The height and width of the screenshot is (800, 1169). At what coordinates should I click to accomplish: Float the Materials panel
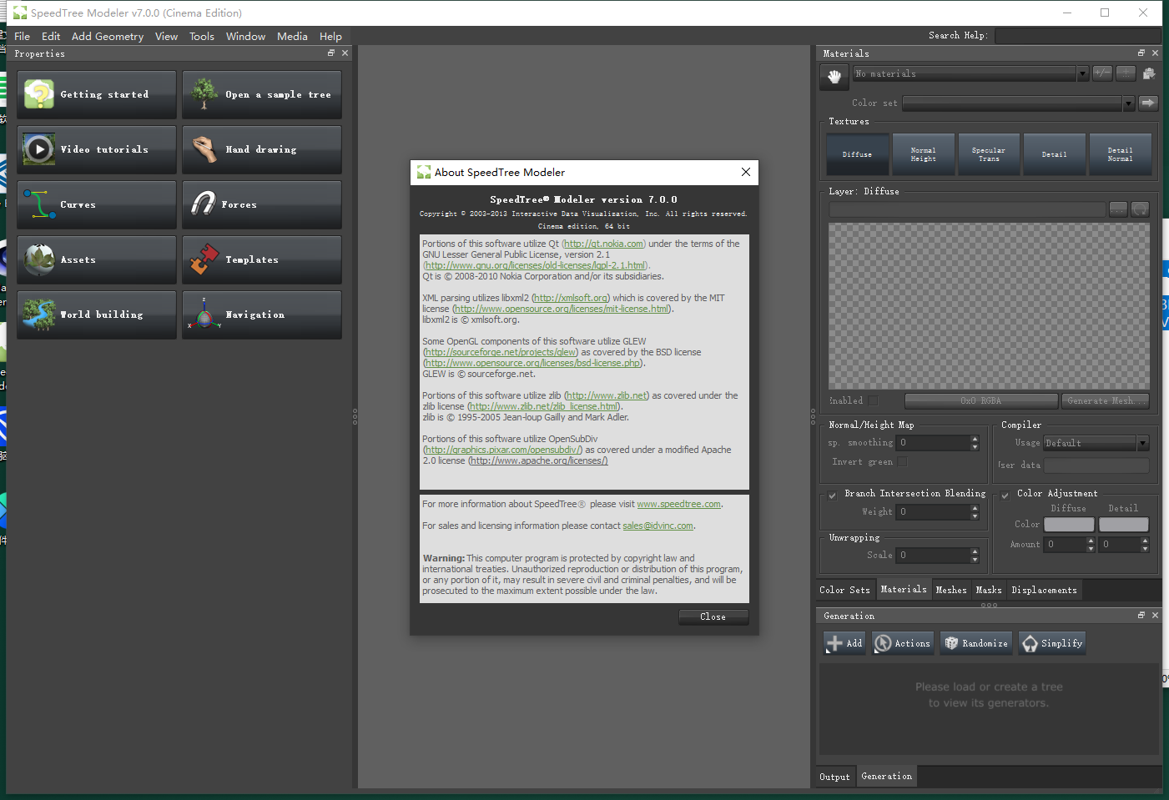tap(1141, 53)
